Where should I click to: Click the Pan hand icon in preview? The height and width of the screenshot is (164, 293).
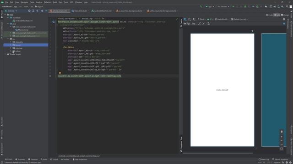coord(282,132)
